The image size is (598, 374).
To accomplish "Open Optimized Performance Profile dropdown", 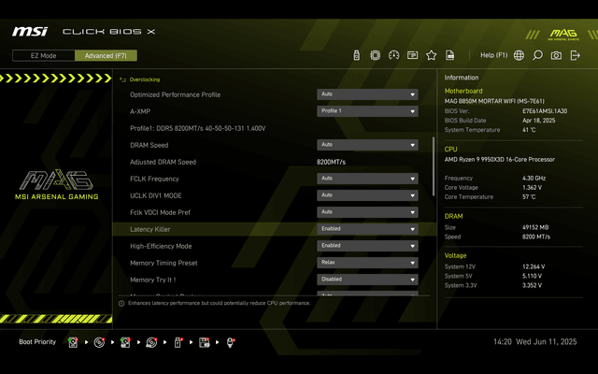I will (367, 94).
